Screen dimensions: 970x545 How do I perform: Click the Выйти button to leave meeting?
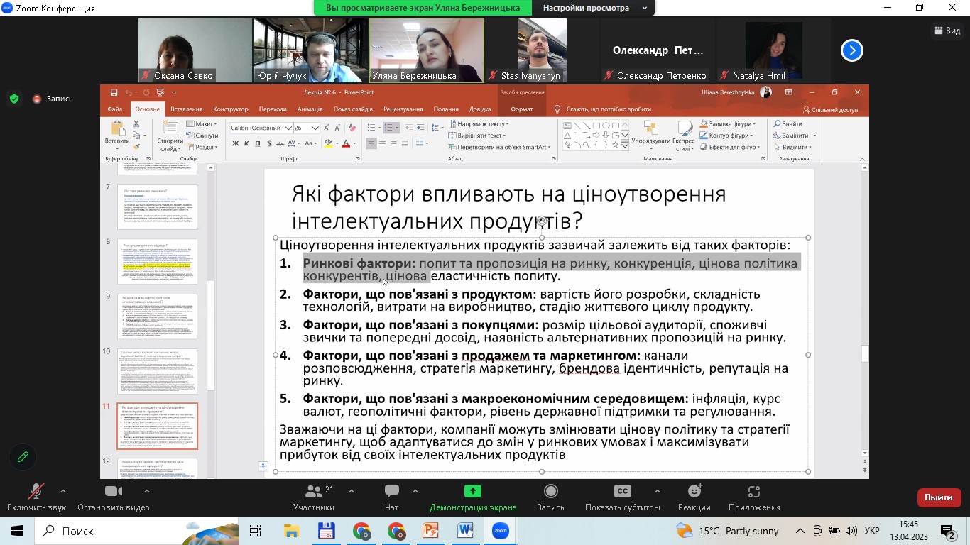tap(939, 497)
